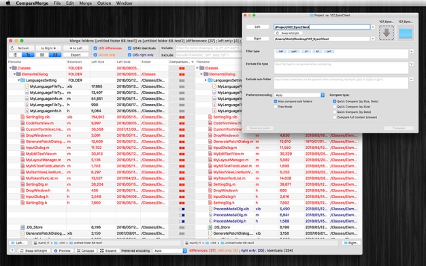Disable Also compare sub folders
Viewport: 426px width, 266px height.
276,101
